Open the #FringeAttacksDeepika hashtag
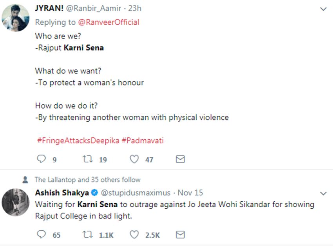 pyautogui.click(x=78, y=140)
